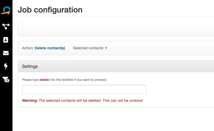This screenshot has height=131, width=214.
Task: Open the workflow diagram icon in sidebar
Action: coord(6,26)
